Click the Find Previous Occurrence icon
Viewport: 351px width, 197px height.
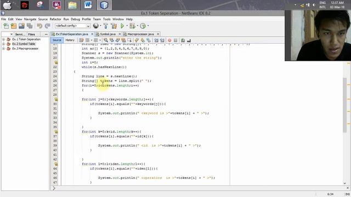[x=111, y=40]
